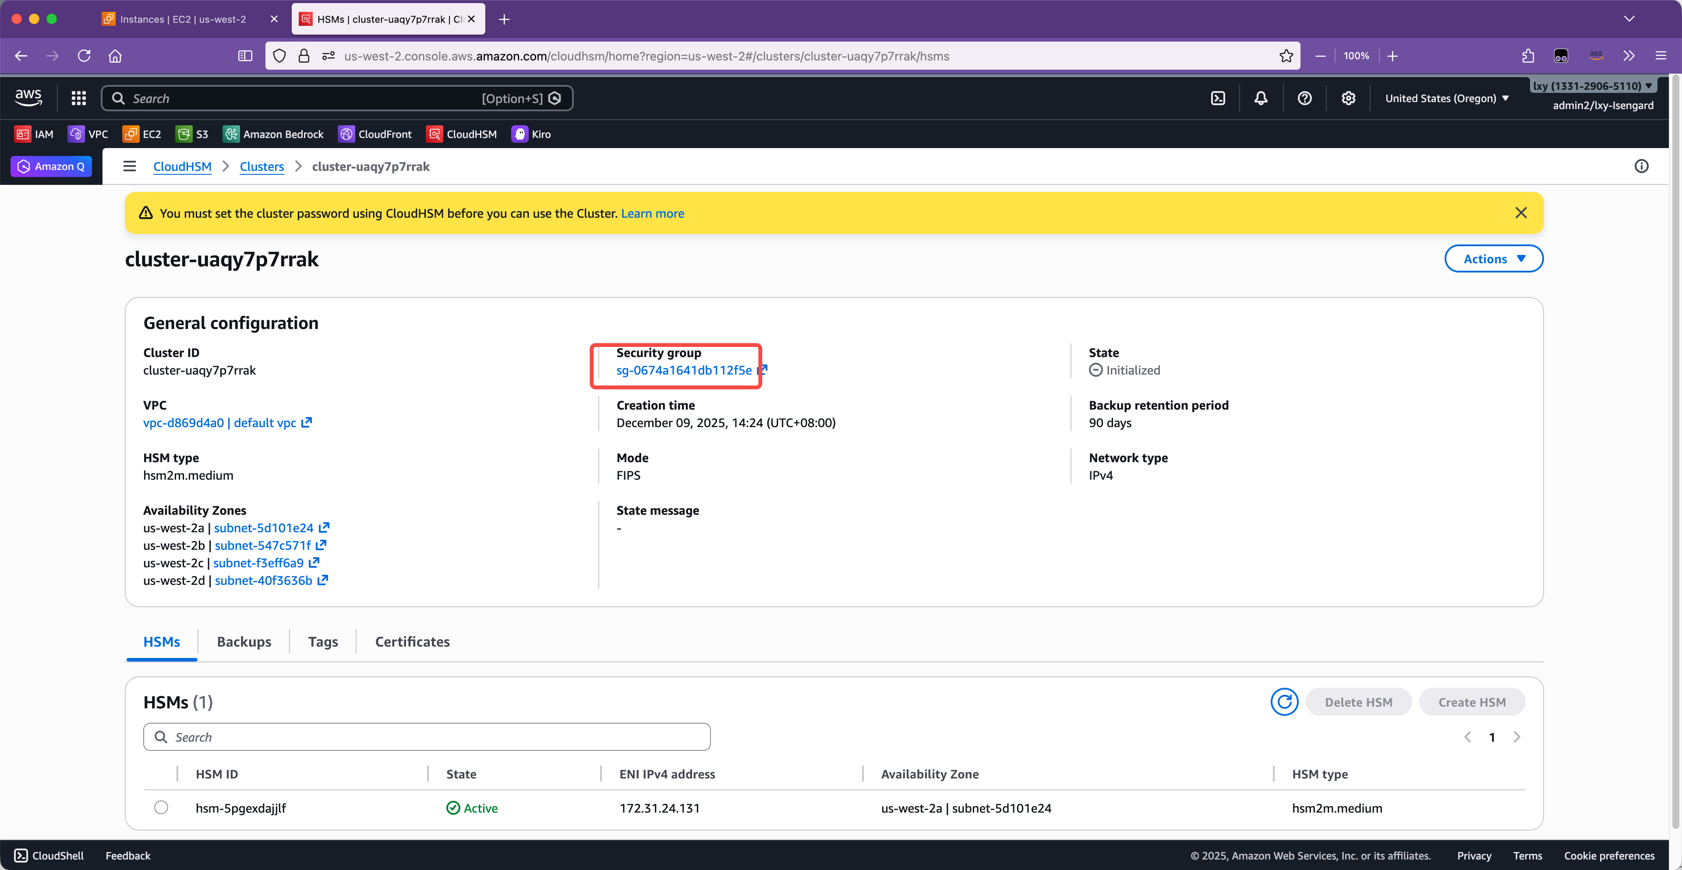The image size is (1682, 870).
Task: Click the CloudHSM shortcut in favorites bar
Action: [x=462, y=134]
